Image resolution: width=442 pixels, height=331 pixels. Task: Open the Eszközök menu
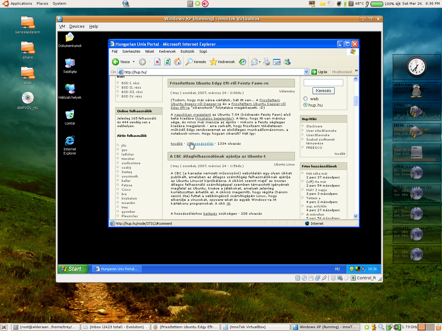188,51
